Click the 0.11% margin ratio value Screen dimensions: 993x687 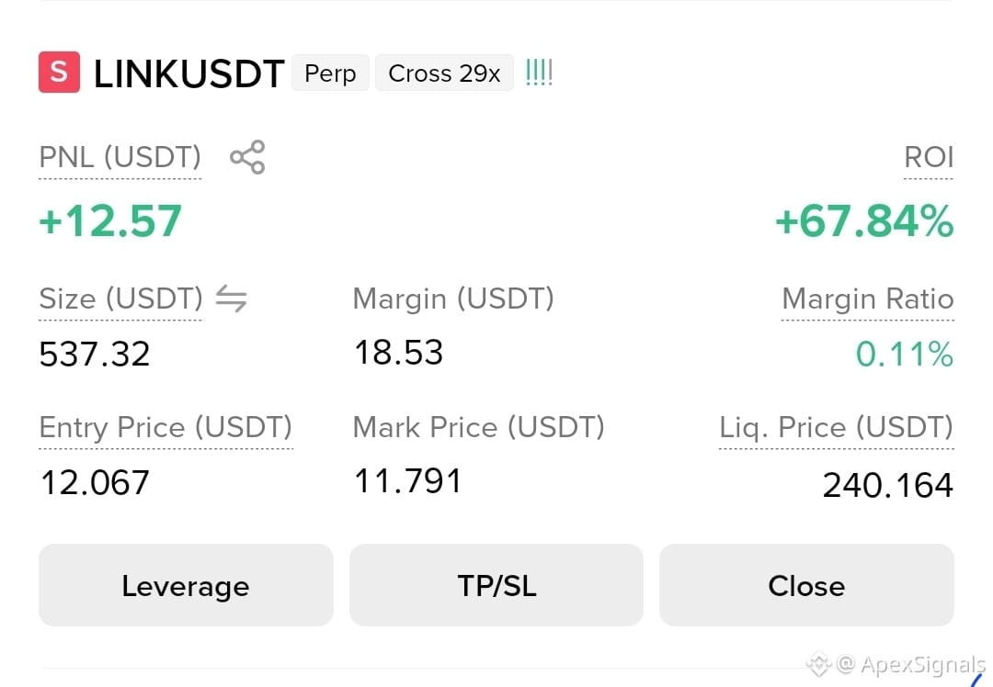905,354
